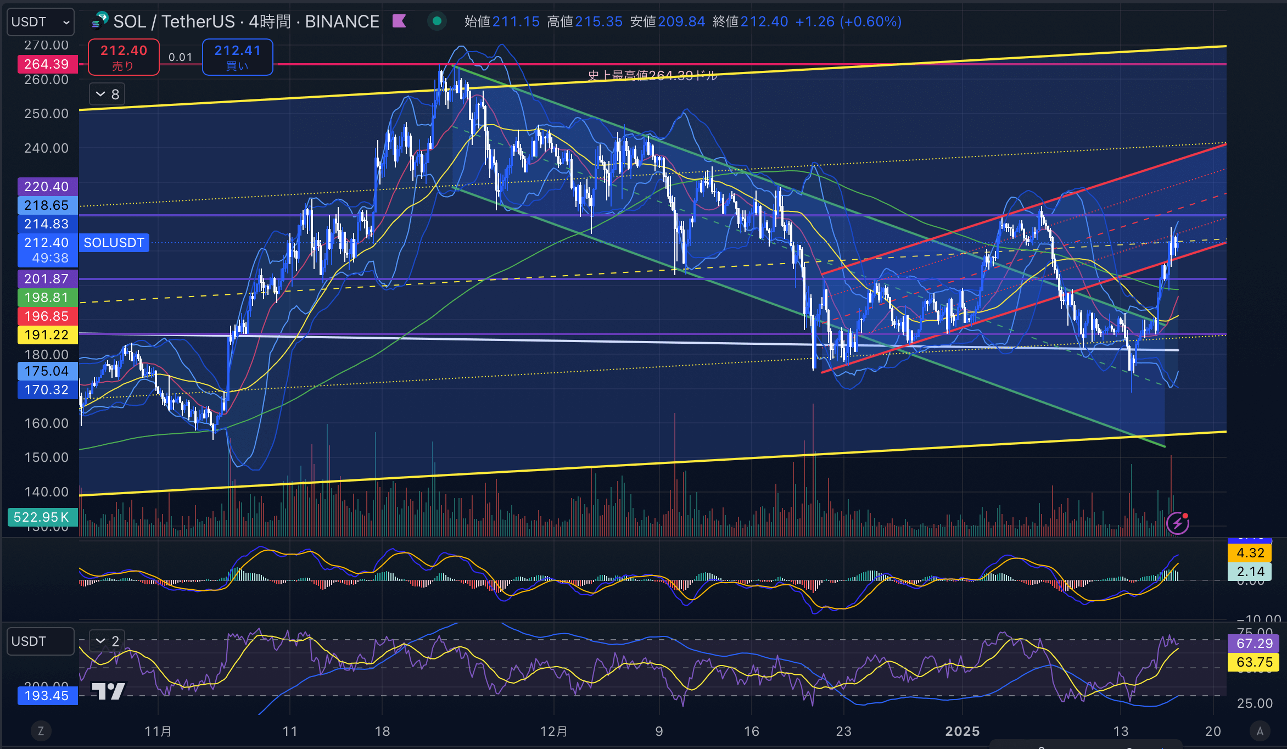This screenshot has height=749, width=1287.
Task: Click the 2025 label on time axis
Action: 963,731
